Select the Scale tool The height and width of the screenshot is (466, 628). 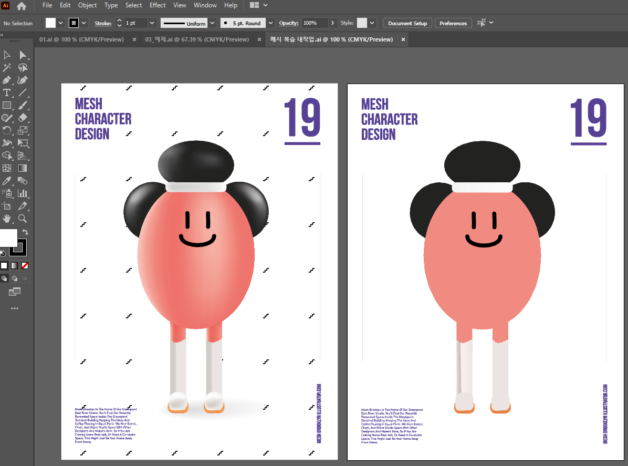pos(23,130)
